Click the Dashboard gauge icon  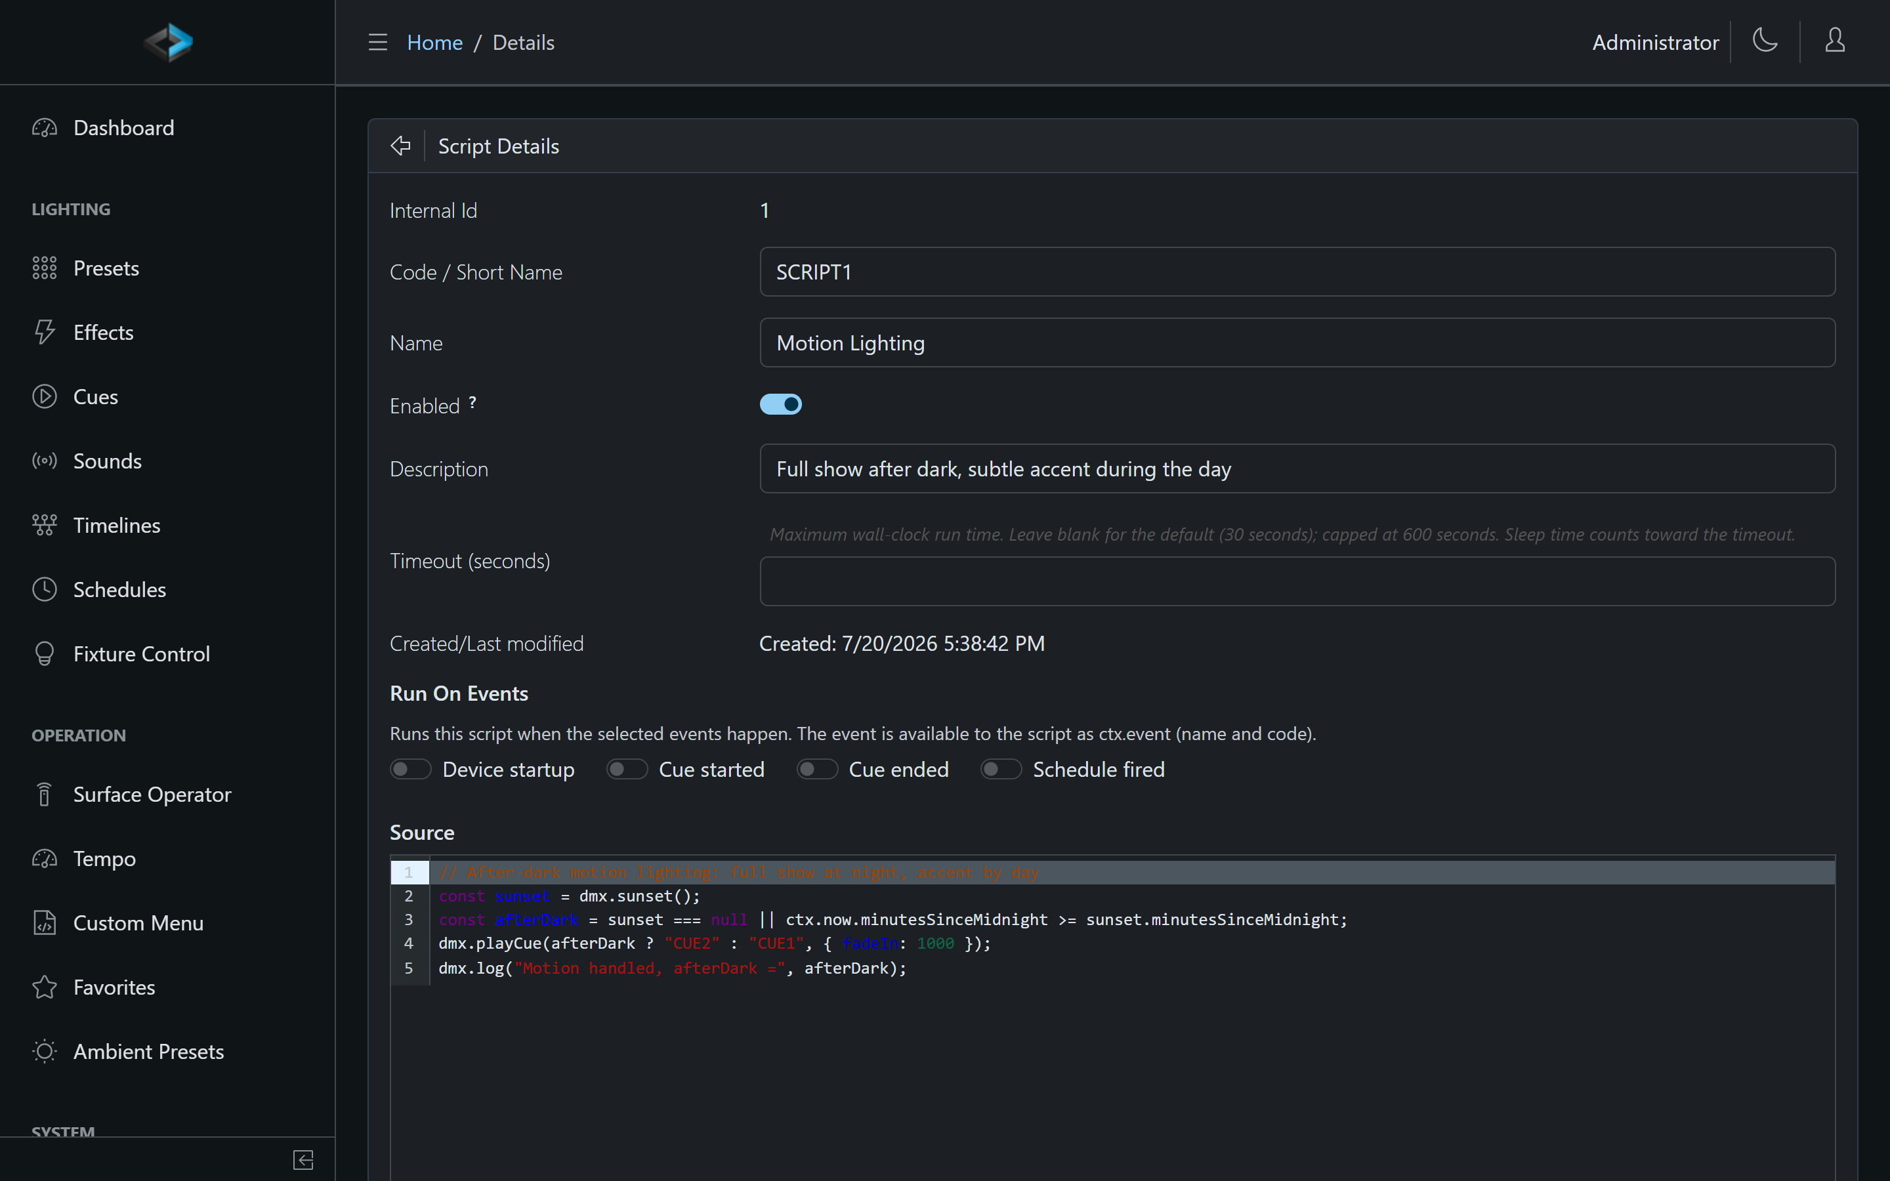point(45,128)
